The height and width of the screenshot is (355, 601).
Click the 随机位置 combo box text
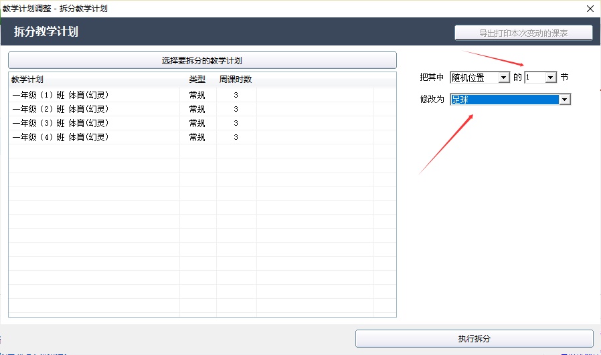(x=475, y=78)
